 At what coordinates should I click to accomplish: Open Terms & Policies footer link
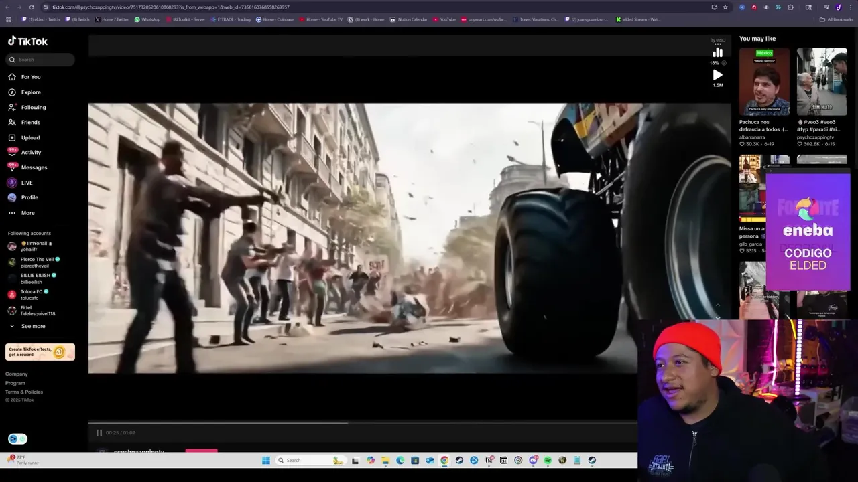click(24, 392)
